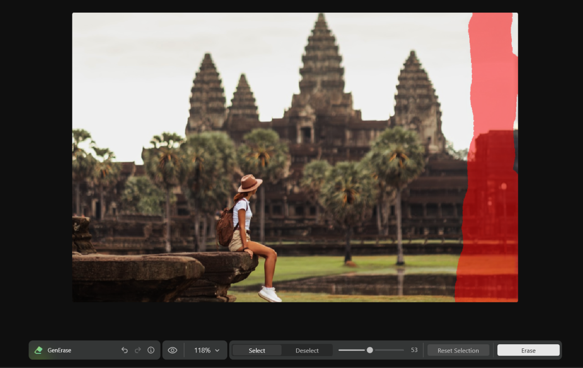Click the brush size slider handle

[x=370, y=350]
